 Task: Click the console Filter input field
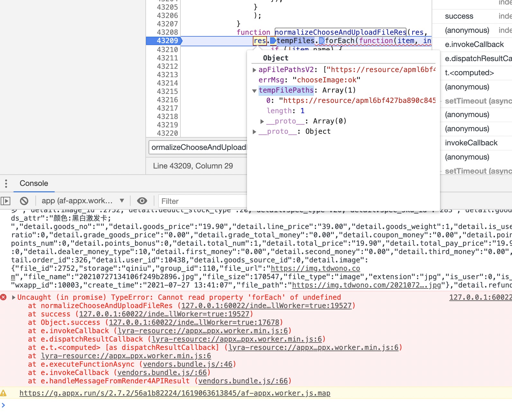point(203,201)
